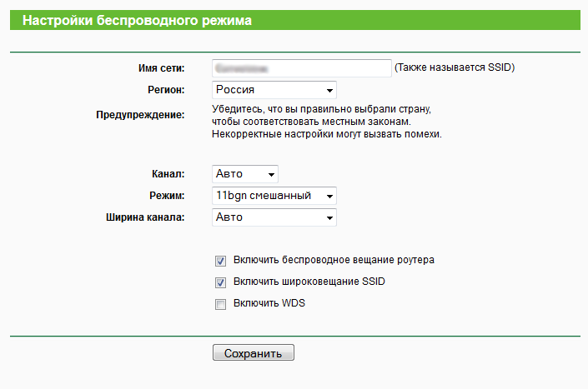
Task: Click the Имя сети text input field
Action: coord(301,68)
